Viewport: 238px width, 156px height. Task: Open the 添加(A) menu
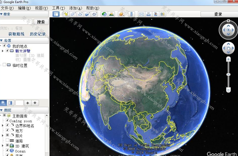point(76,8)
